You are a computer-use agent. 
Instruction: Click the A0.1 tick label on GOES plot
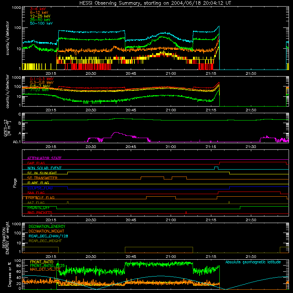pyautogui.click(x=17, y=142)
